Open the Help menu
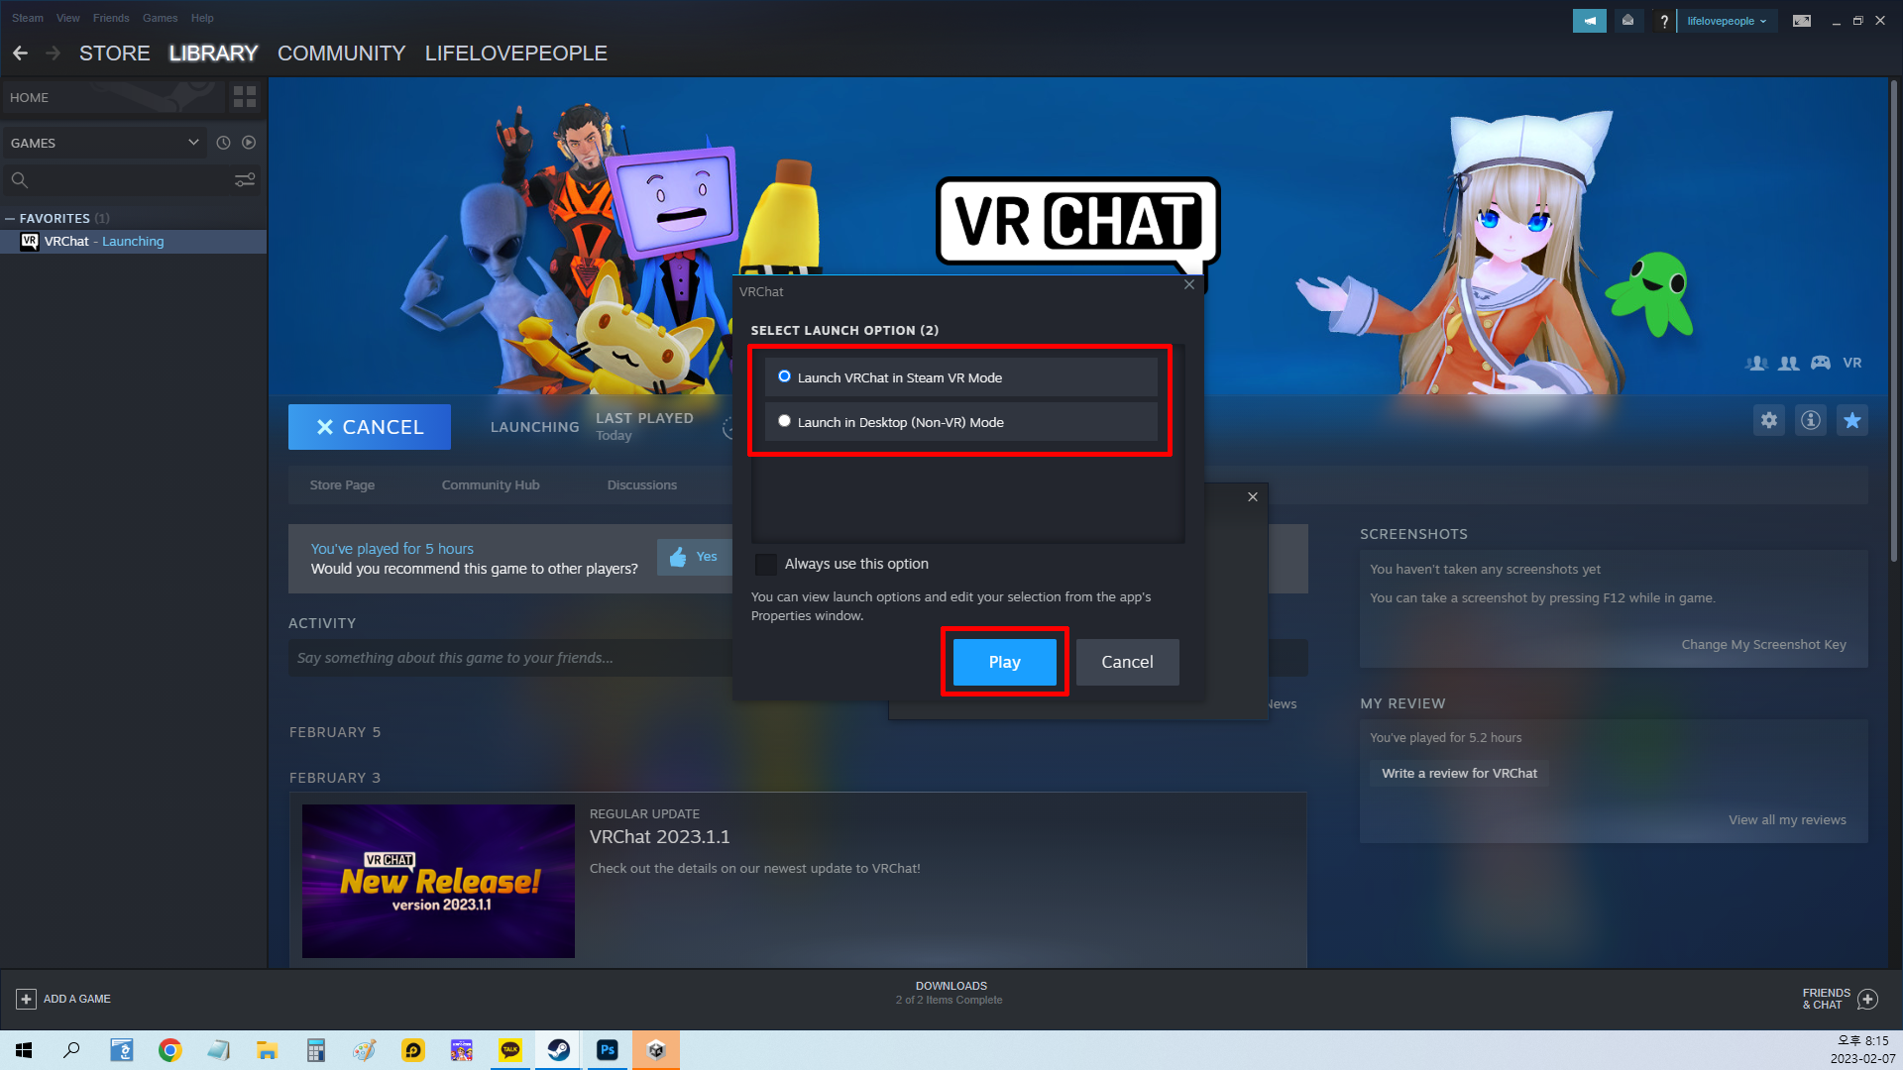The image size is (1903, 1070). point(202,18)
